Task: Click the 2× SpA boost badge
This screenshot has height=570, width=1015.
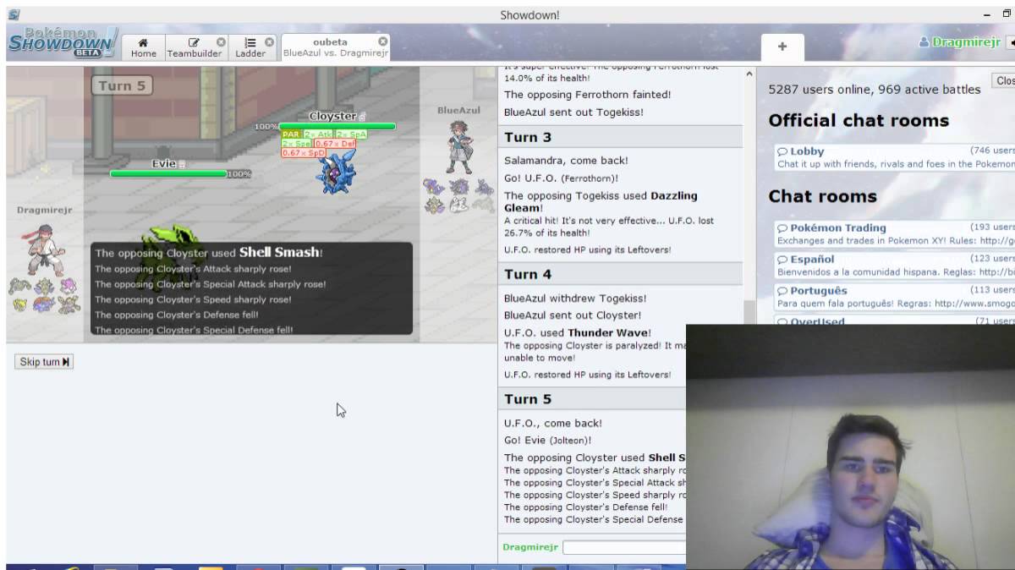Action: tap(351, 134)
